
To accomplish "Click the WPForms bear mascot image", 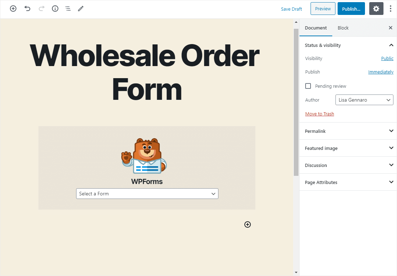I will (x=144, y=156).
